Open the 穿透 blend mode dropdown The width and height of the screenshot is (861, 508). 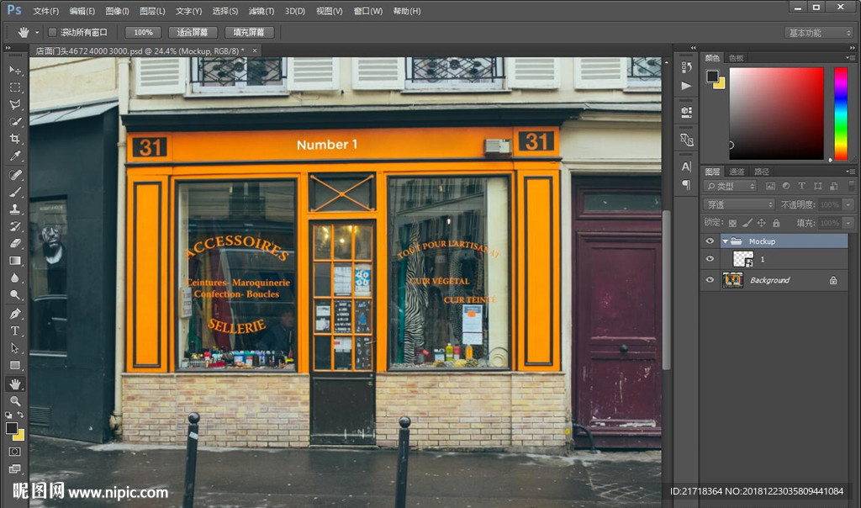click(x=738, y=204)
